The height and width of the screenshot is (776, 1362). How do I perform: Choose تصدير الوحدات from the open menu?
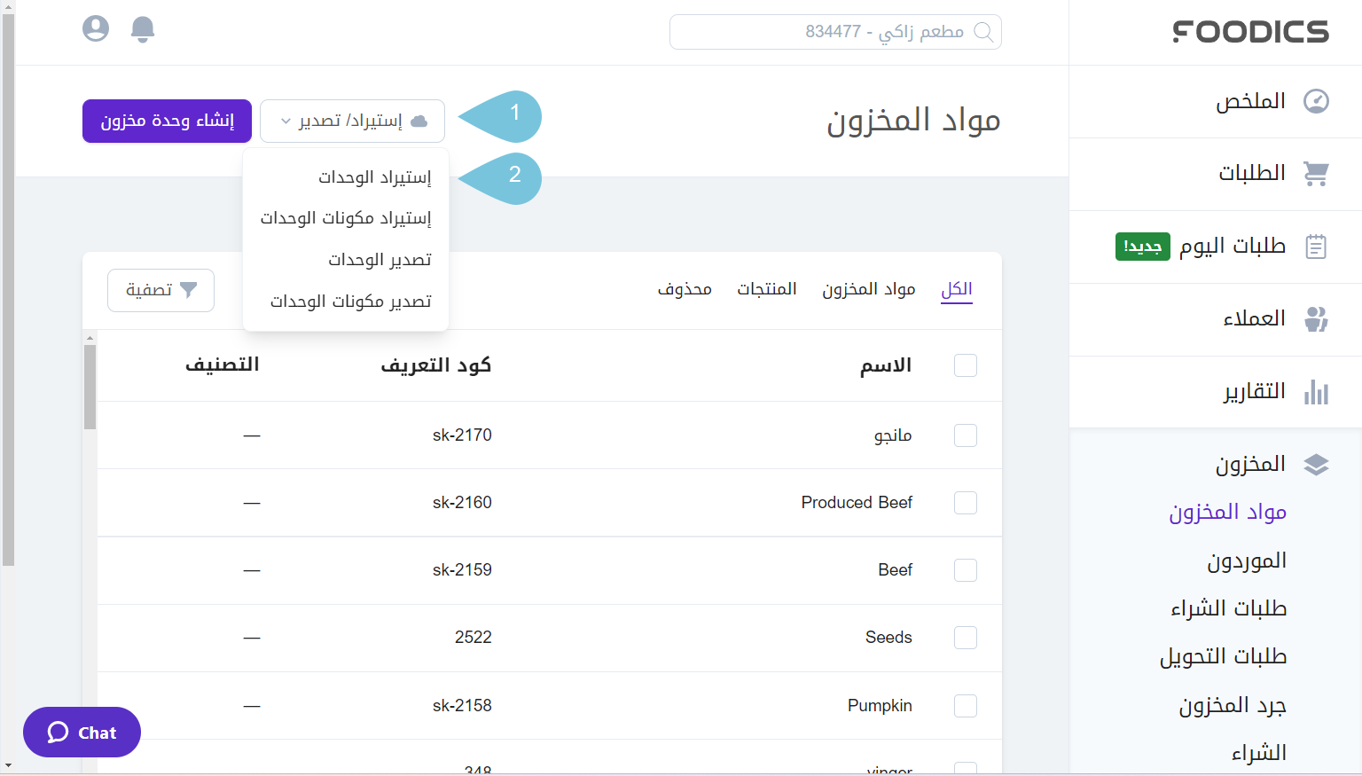coord(380,259)
